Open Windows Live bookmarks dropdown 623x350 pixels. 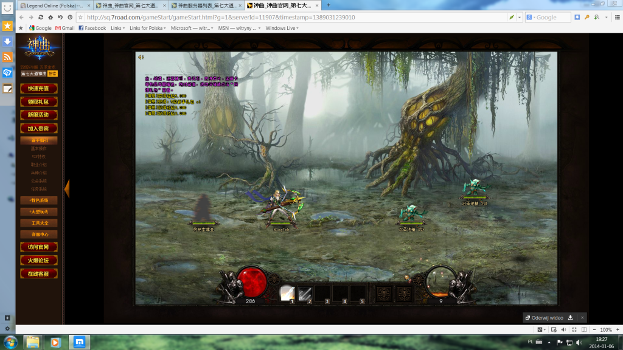(282, 28)
